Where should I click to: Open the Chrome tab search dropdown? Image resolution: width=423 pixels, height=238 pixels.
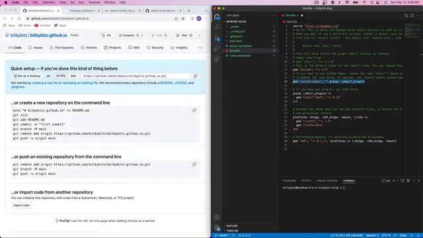[x=206, y=11]
